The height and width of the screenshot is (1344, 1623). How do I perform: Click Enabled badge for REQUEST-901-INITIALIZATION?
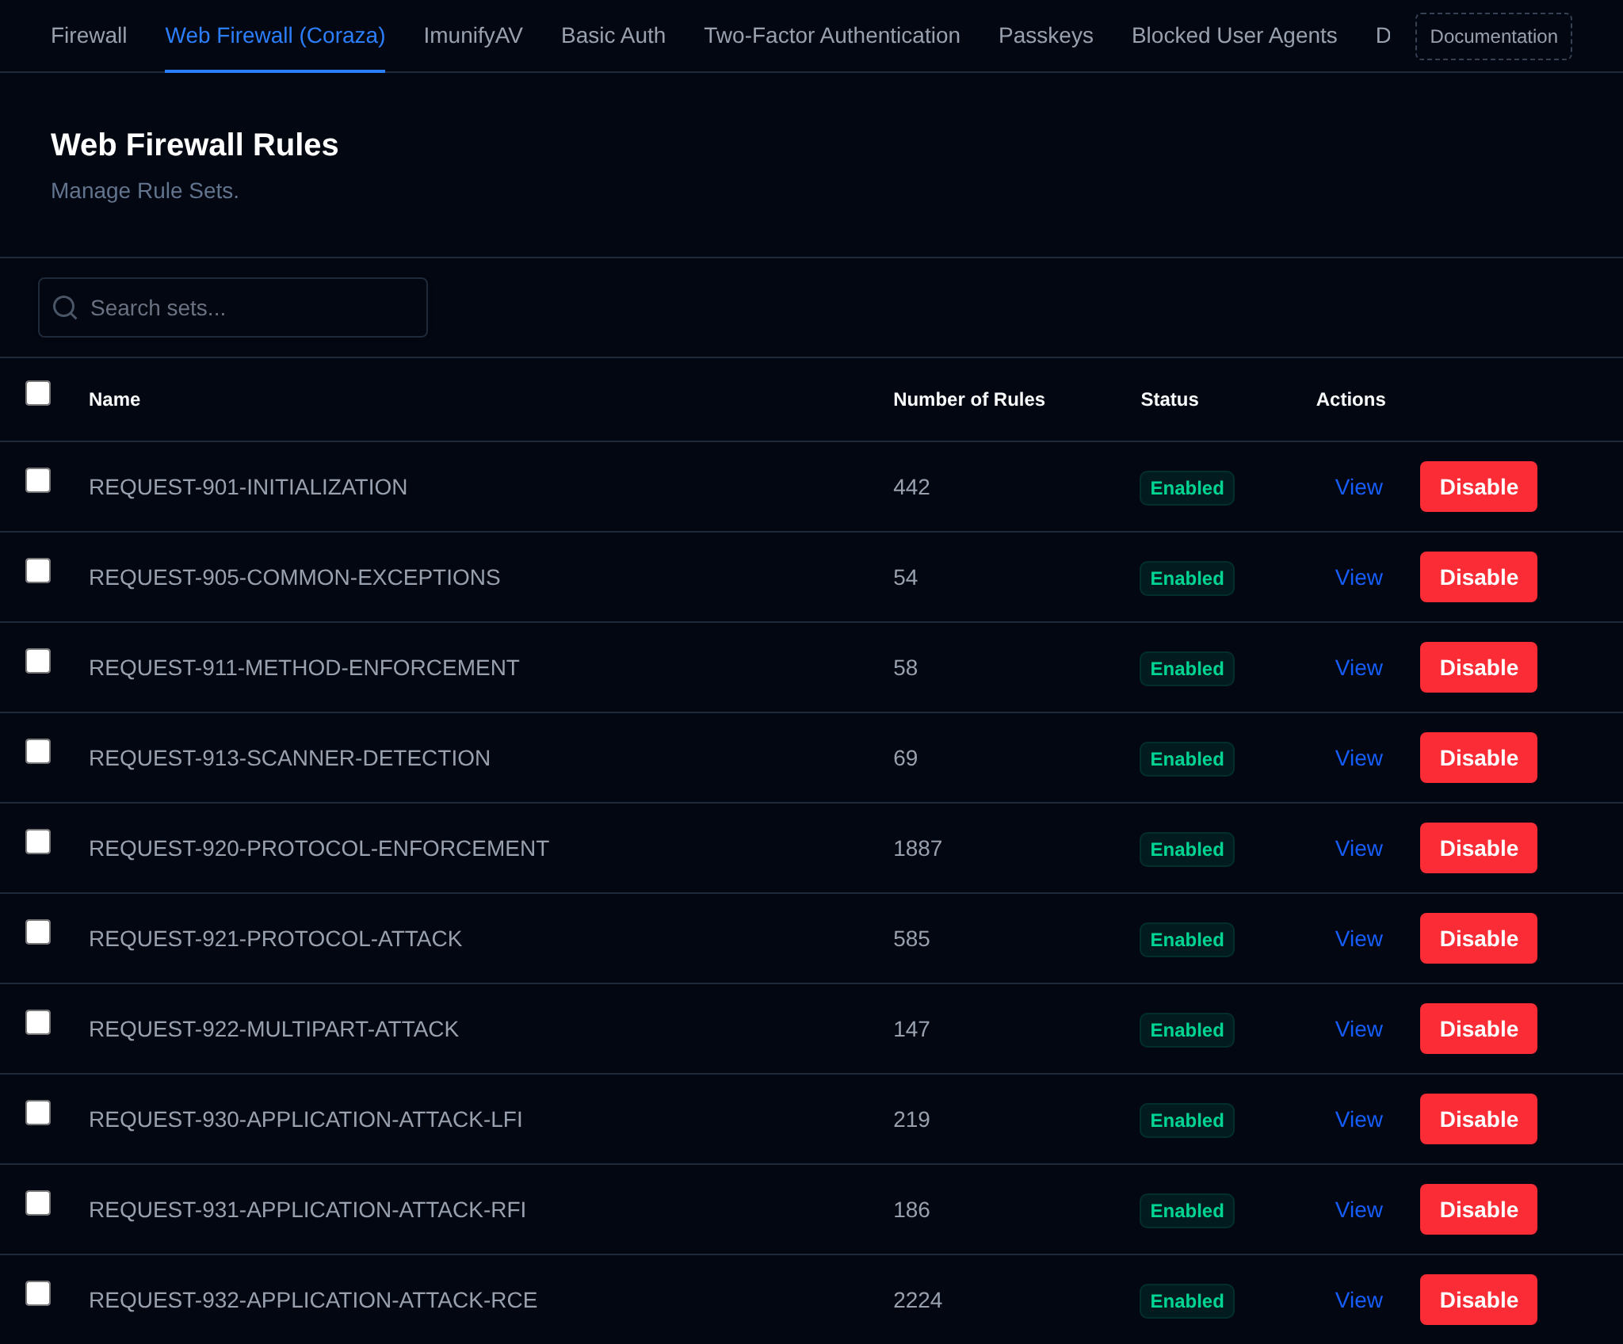pyautogui.click(x=1186, y=488)
